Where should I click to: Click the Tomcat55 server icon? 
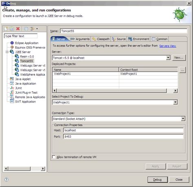(x=17, y=61)
